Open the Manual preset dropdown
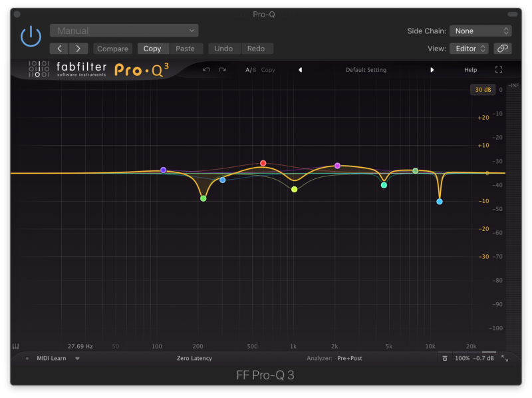The width and height of the screenshot is (532, 398). [x=124, y=31]
